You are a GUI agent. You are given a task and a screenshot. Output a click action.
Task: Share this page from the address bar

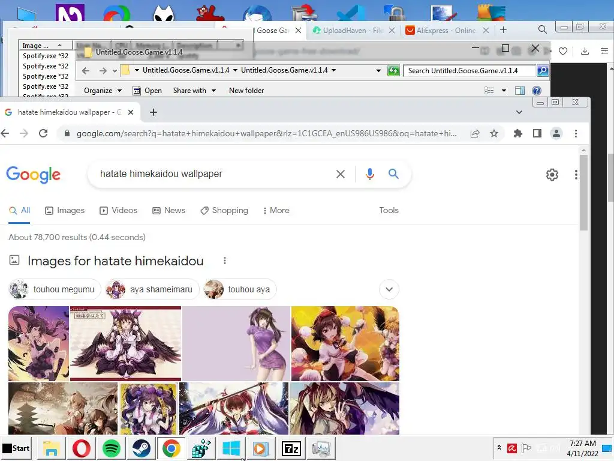(475, 134)
